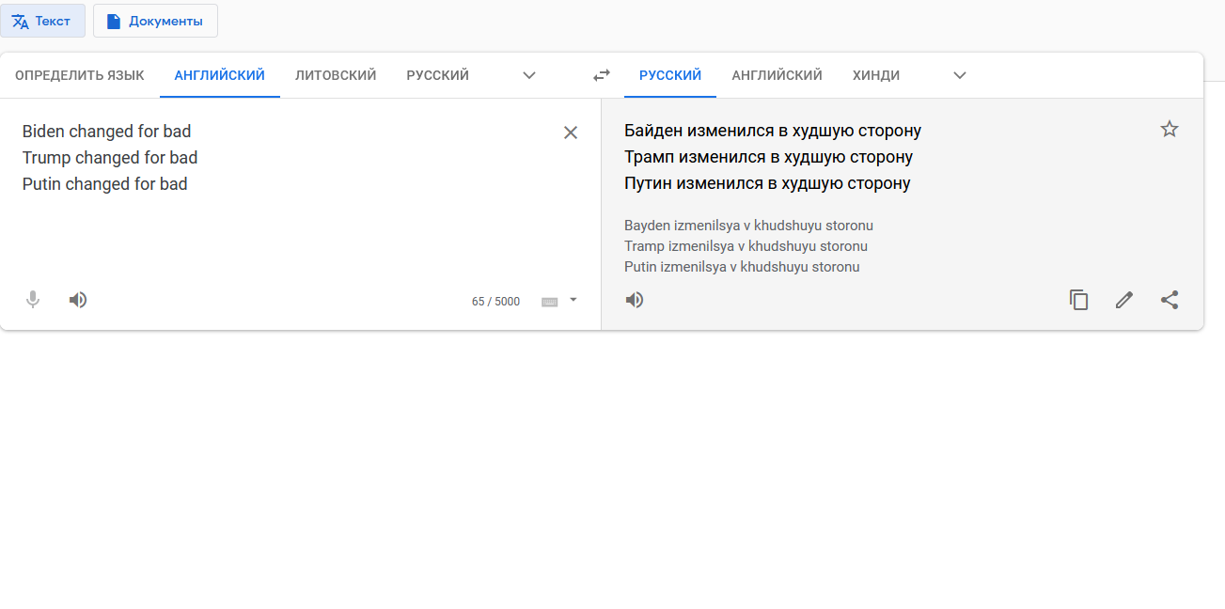The image size is (1225, 609).
Task: Click the line 'Biden changed for bad'
Action: [107, 132]
